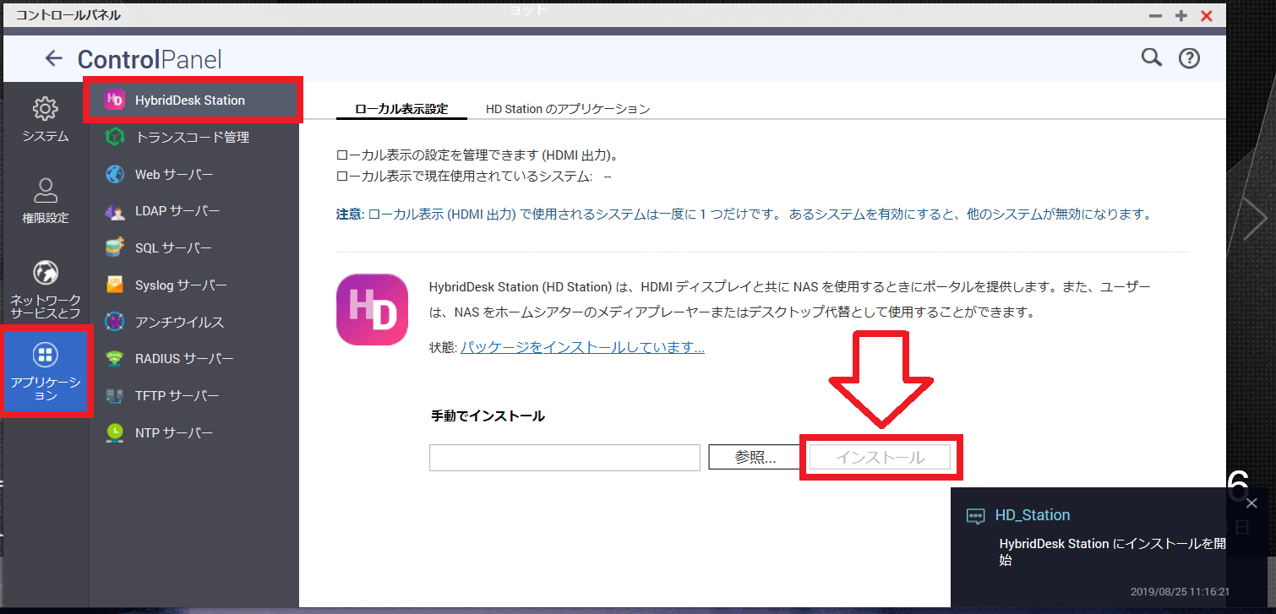This screenshot has width=1276, height=614.
Task: Select the アプリケーション grid icon
Action: tap(45, 355)
